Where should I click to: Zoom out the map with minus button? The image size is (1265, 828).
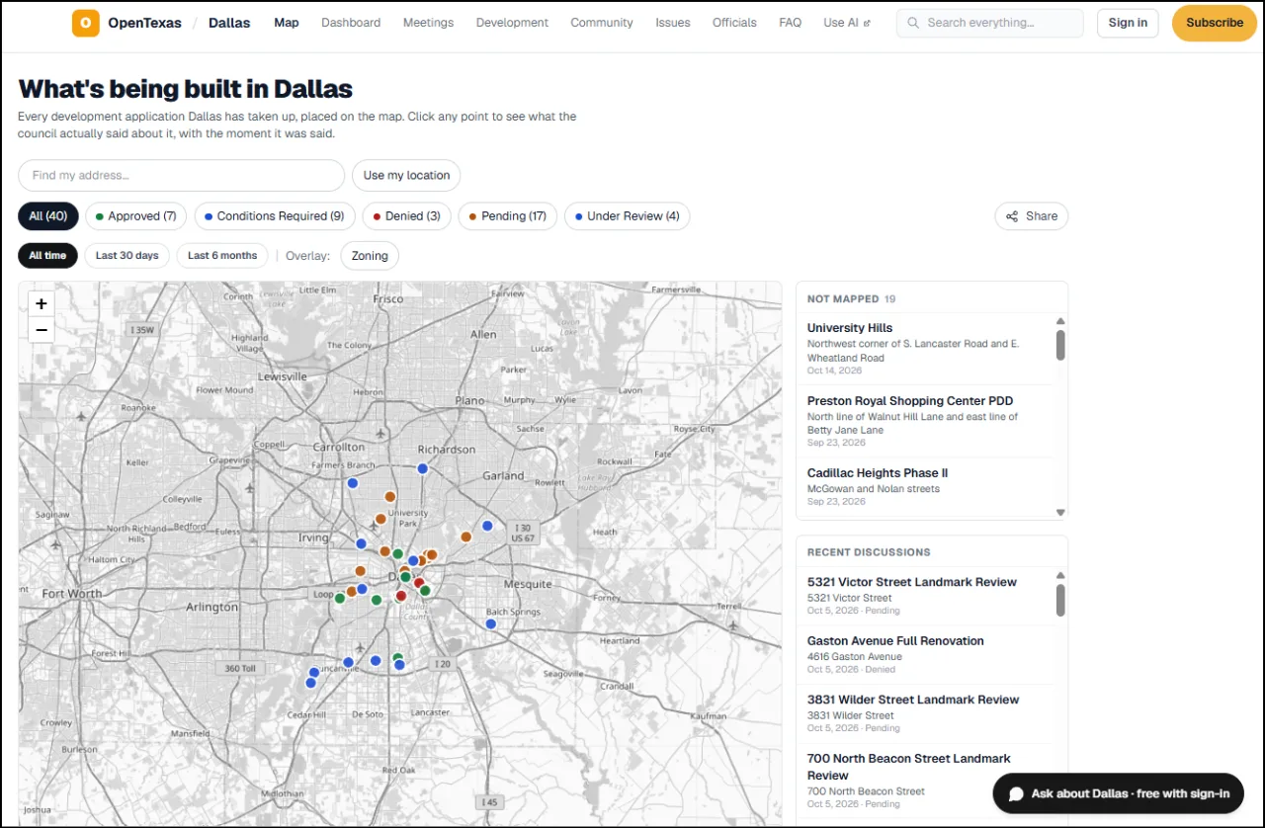point(42,330)
